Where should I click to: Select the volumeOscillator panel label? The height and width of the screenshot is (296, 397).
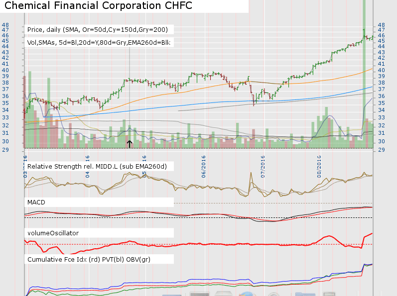[x=53, y=233]
